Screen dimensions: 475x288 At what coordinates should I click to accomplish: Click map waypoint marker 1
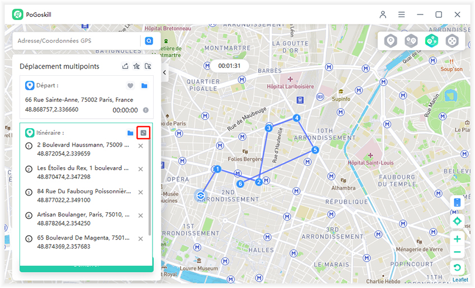(217, 169)
